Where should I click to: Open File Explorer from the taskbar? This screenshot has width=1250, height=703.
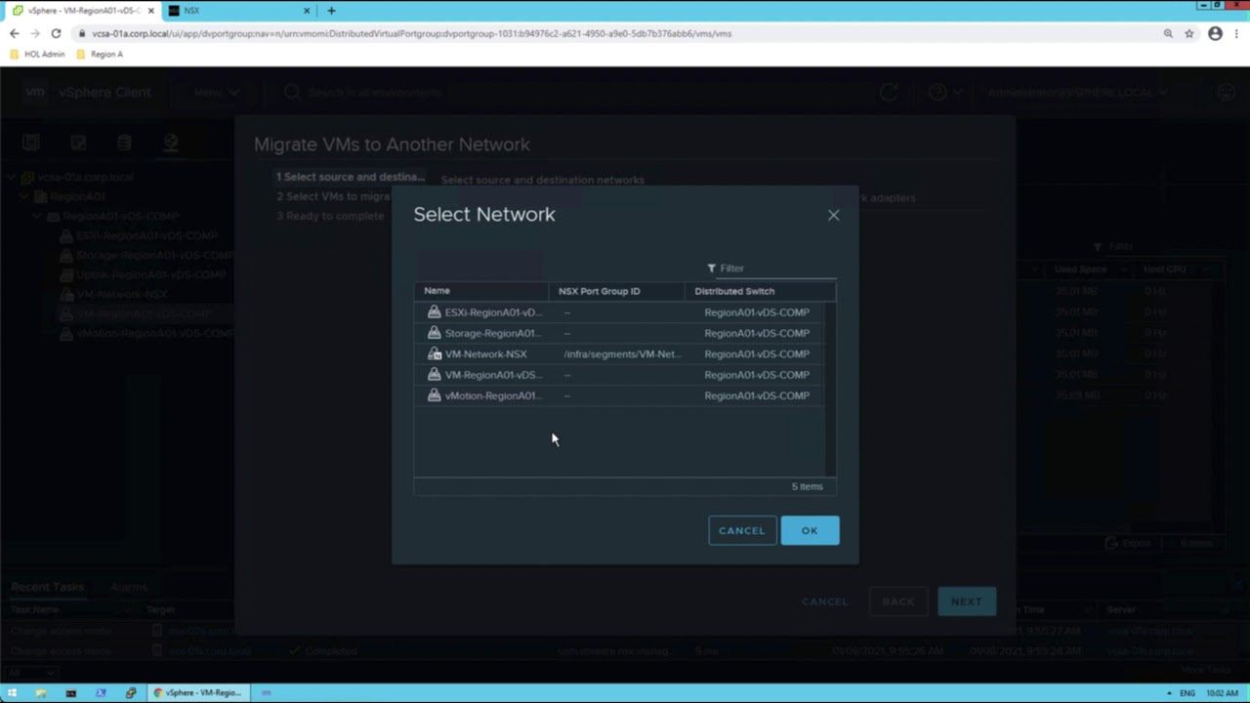click(41, 693)
